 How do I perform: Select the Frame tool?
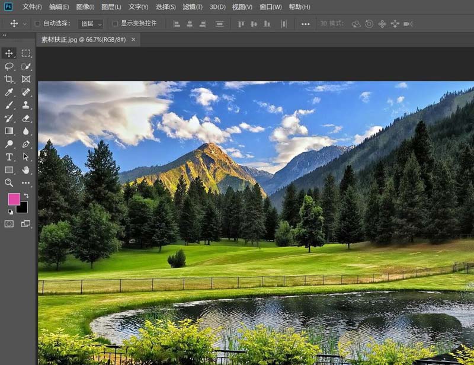[x=25, y=79]
